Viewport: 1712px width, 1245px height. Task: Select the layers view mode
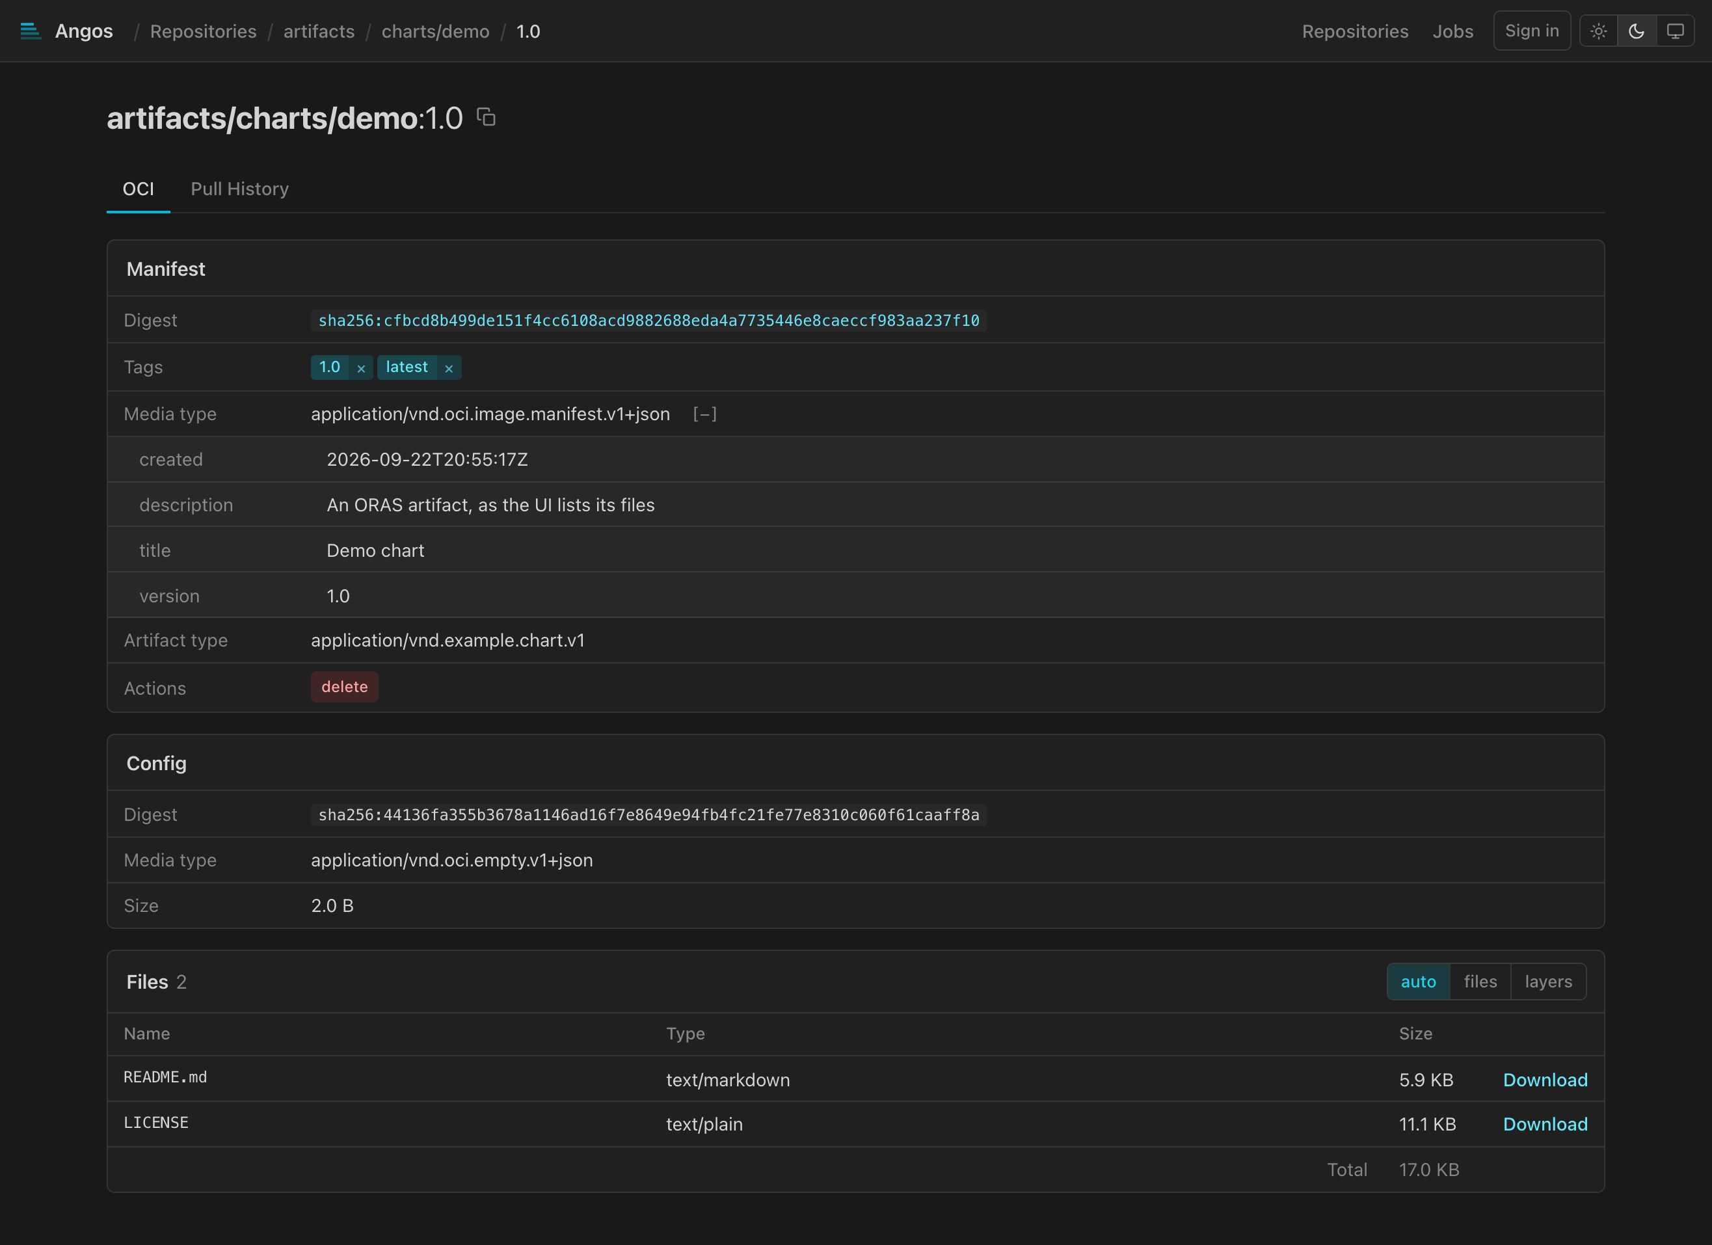tap(1548, 982)
